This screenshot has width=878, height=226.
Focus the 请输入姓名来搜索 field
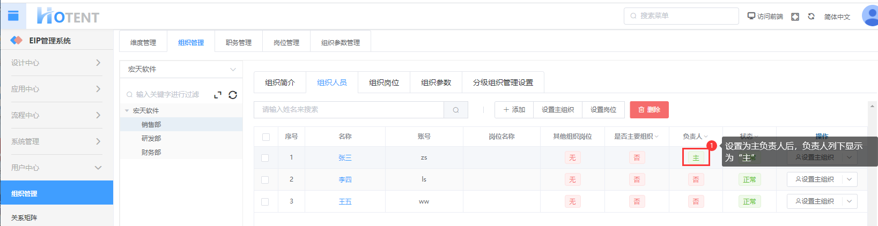(349, 110)
